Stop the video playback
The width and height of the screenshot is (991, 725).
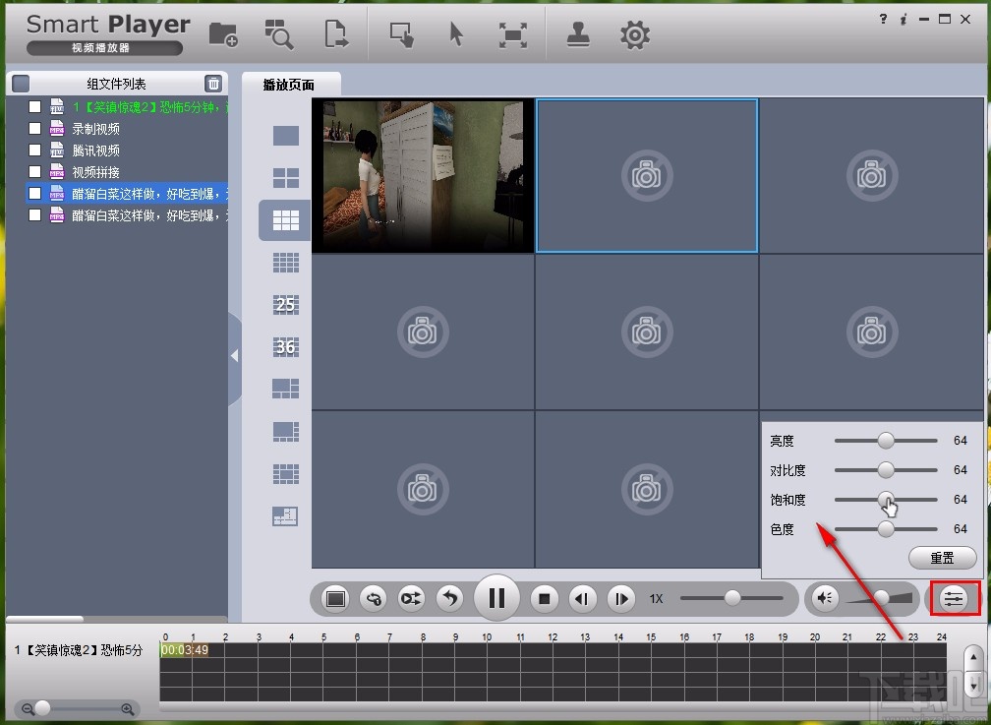click(545, 598)
